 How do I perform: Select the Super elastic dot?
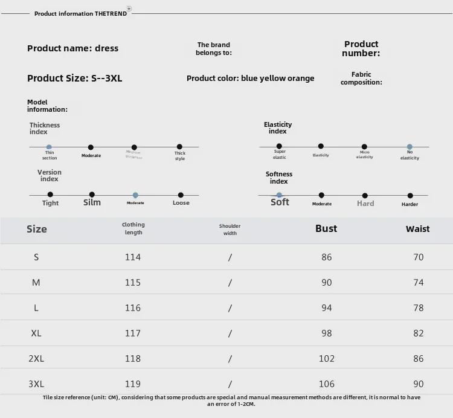(279, 146)
